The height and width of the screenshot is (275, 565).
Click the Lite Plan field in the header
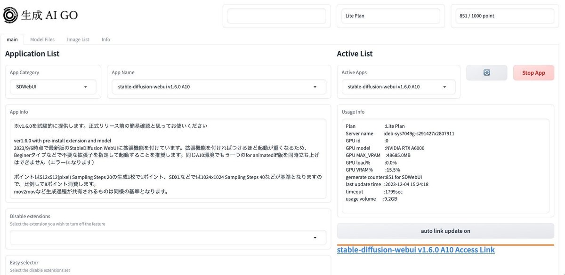[x=391, y=16]
